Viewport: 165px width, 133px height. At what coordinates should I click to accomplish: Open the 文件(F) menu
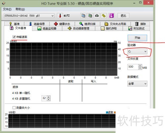click(7, 9)
